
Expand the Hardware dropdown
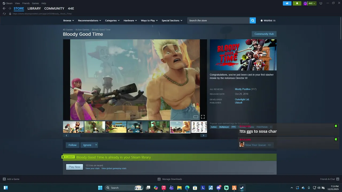130,20
